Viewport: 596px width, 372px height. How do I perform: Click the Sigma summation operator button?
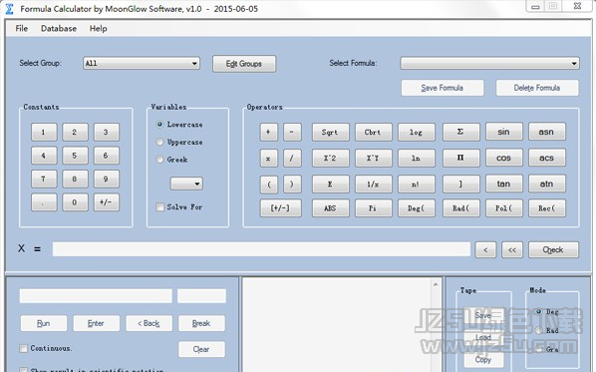(x=460, y=132)
